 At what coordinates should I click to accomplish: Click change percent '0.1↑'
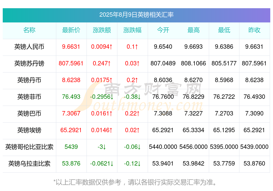coord(132,47)
